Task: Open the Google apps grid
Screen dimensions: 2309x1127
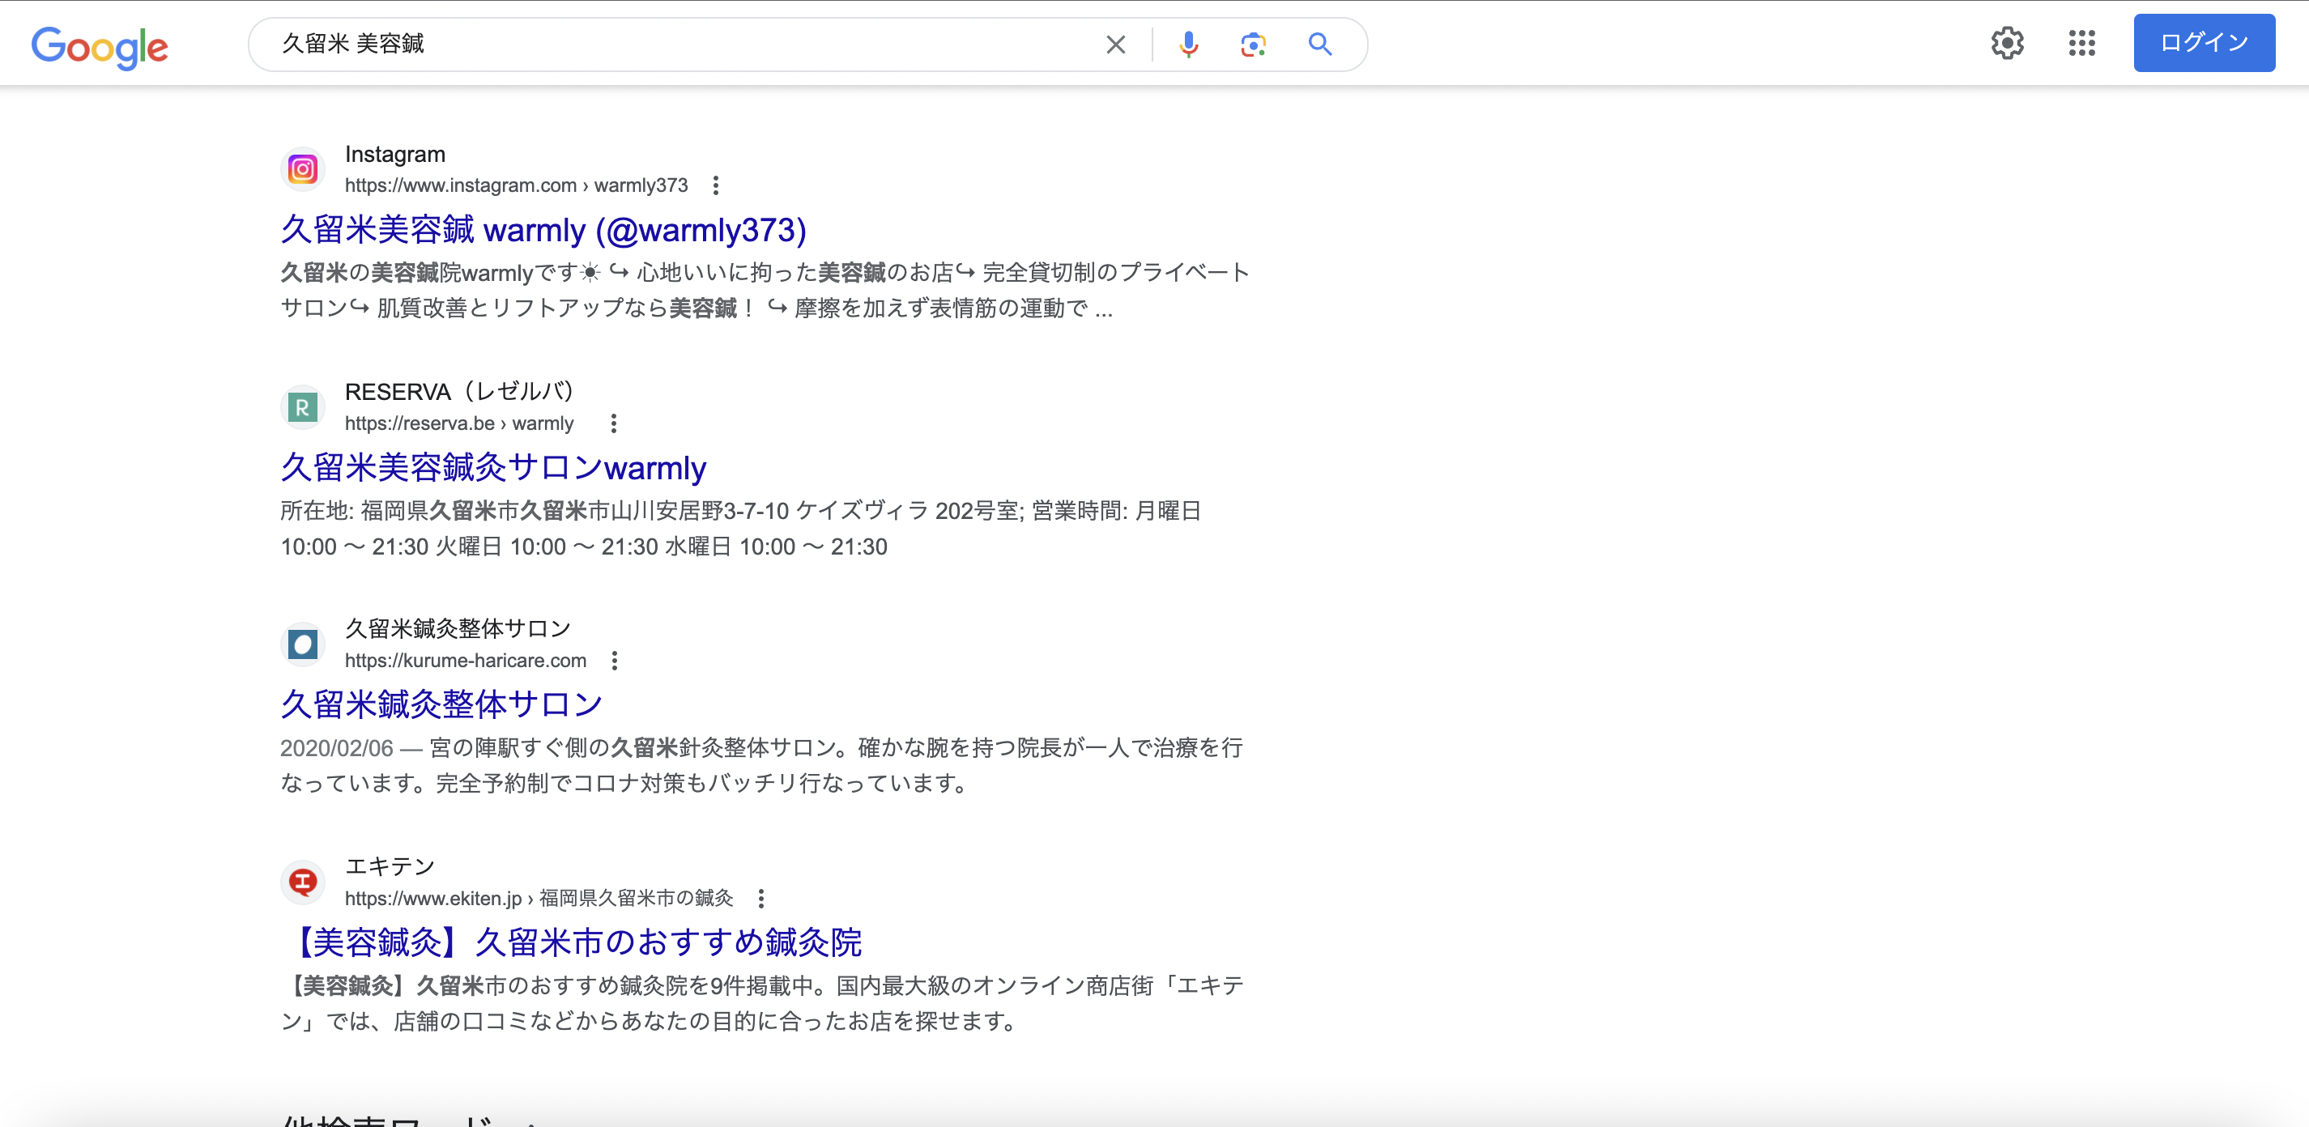Action: (2081, 43)
